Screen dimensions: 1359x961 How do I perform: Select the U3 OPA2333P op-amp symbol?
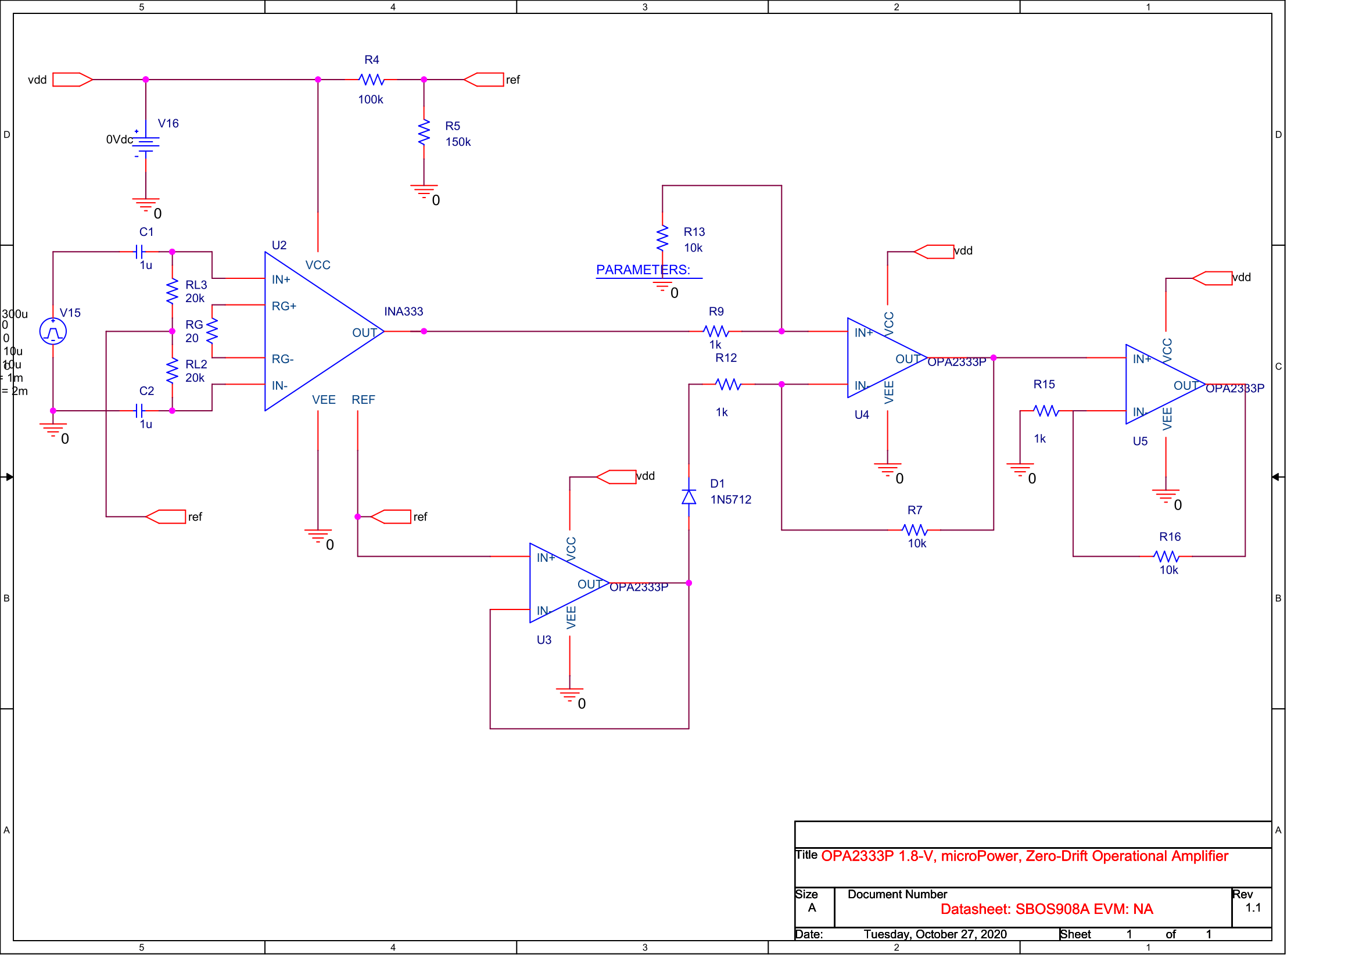569,583
